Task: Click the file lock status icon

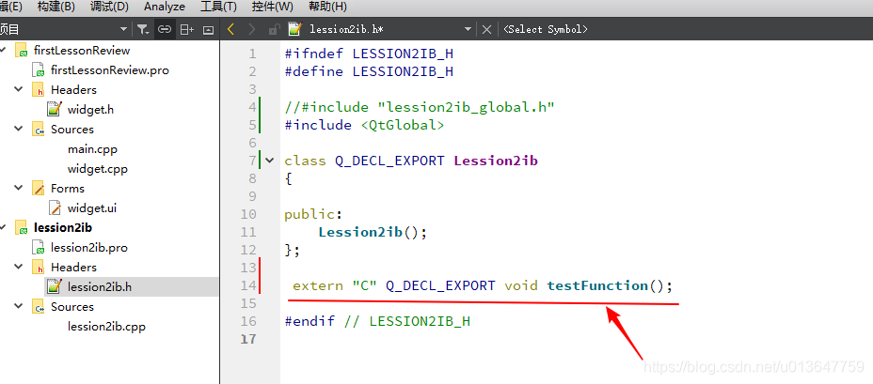Action: [x=274, y=29]
